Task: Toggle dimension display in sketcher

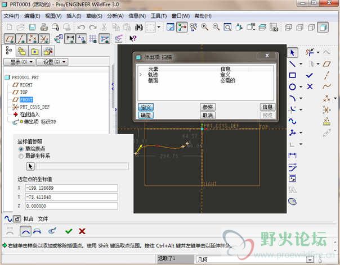Action: (70, 39)
